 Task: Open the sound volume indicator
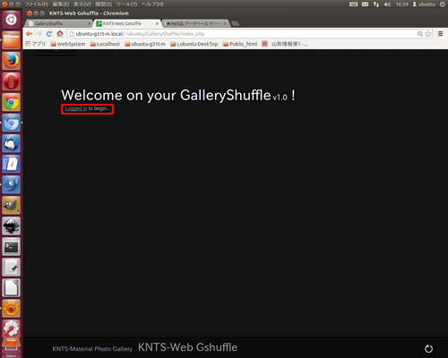pyautogui.click(x=387, y=4)
